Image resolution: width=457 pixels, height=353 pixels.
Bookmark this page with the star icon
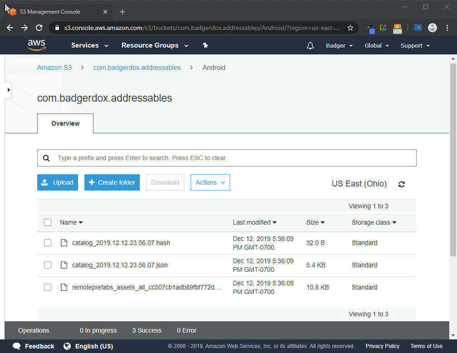(x=350, y=28)
